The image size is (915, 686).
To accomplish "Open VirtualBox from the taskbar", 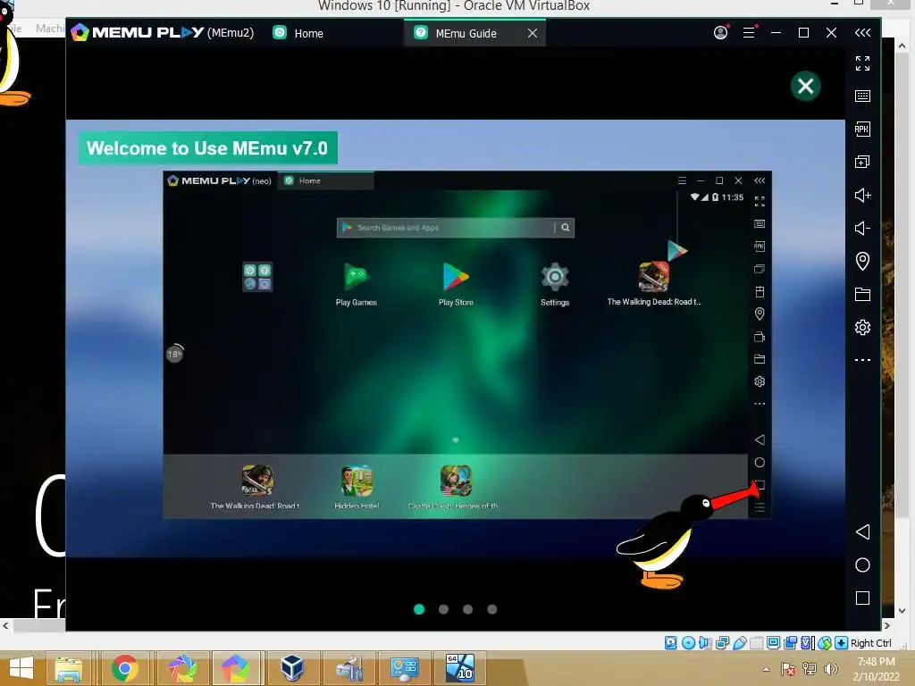I will pyautogui.click(x=292, y=668).
